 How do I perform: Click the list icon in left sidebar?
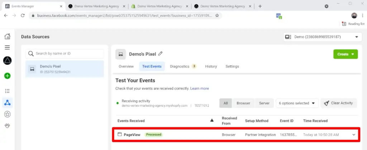(x=7, y=91)
